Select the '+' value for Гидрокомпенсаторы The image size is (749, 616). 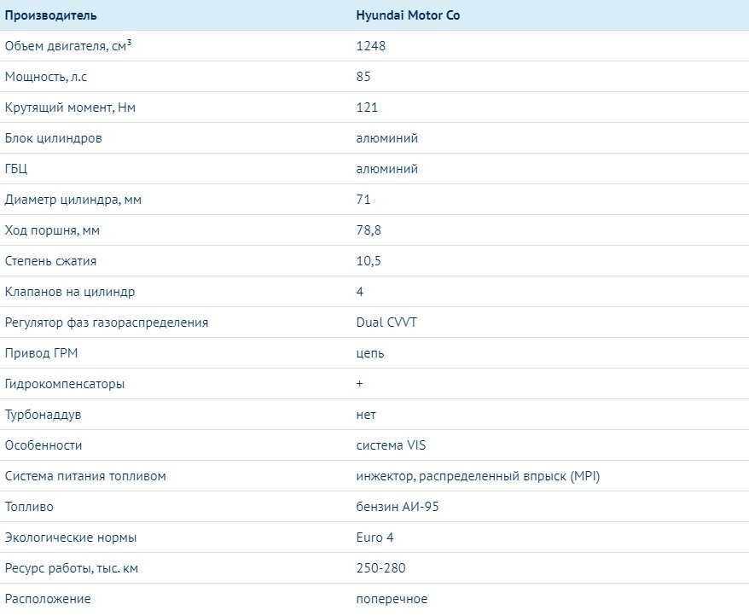(x=360, y=384)
